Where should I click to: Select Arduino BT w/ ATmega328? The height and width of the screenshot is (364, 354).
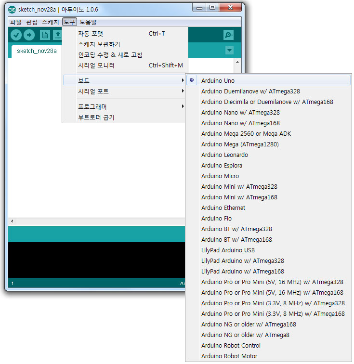coord(268,229)
